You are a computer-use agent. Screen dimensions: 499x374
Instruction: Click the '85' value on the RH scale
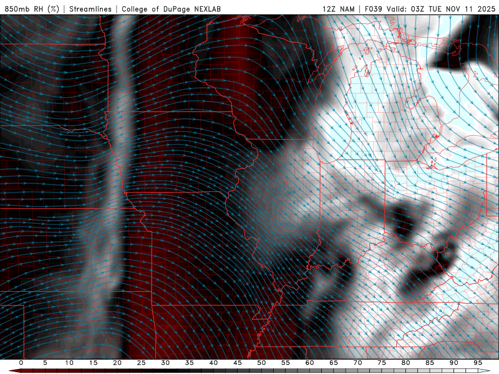click(430, 363)
